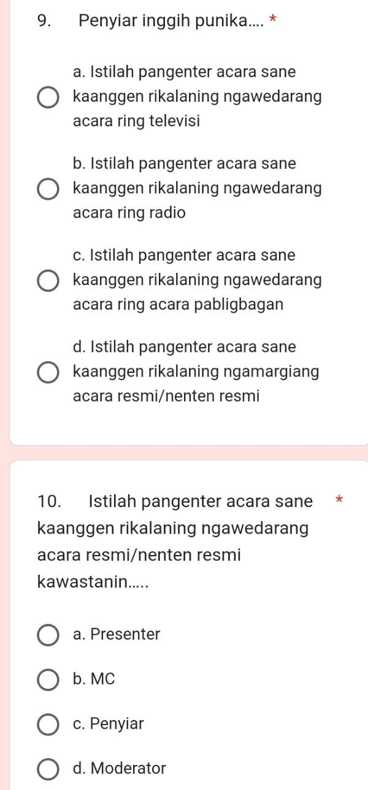The width and height of the screenshot is (368, 790).
Task: Select option a for question 9
Action: pos(47,97)
